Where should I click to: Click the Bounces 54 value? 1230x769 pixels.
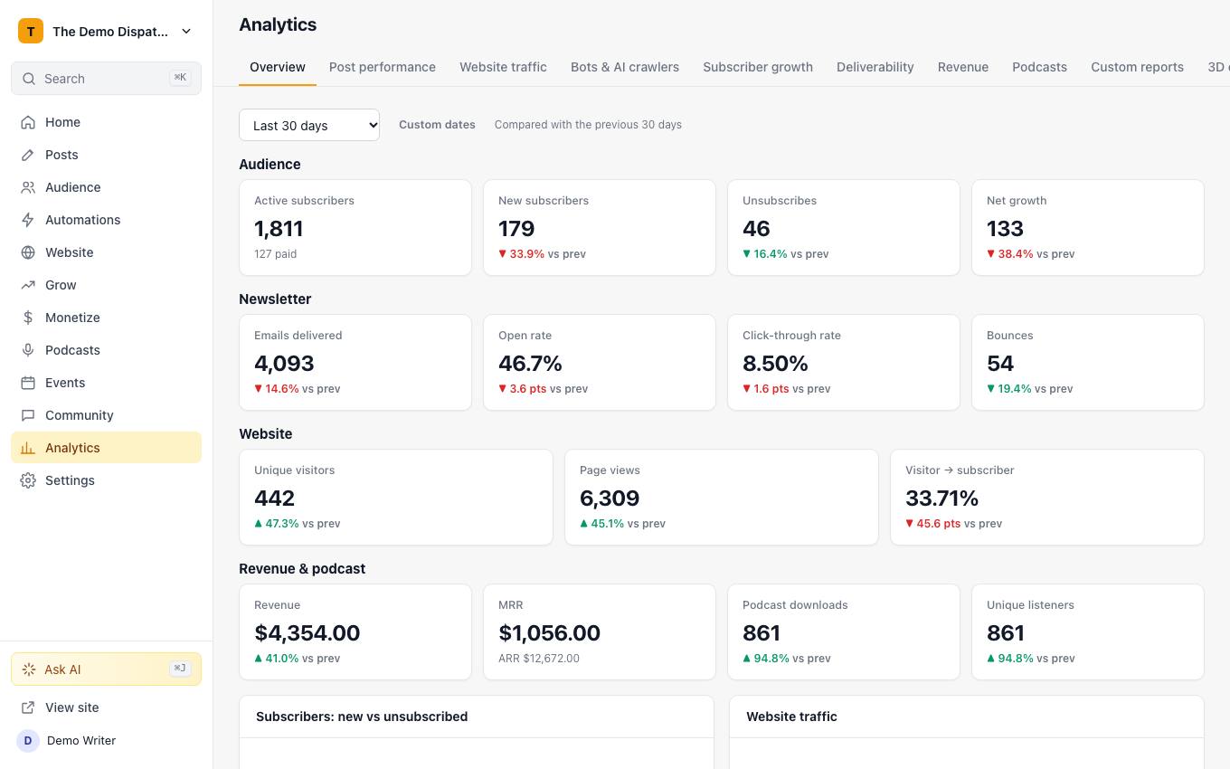point(1000,364)
